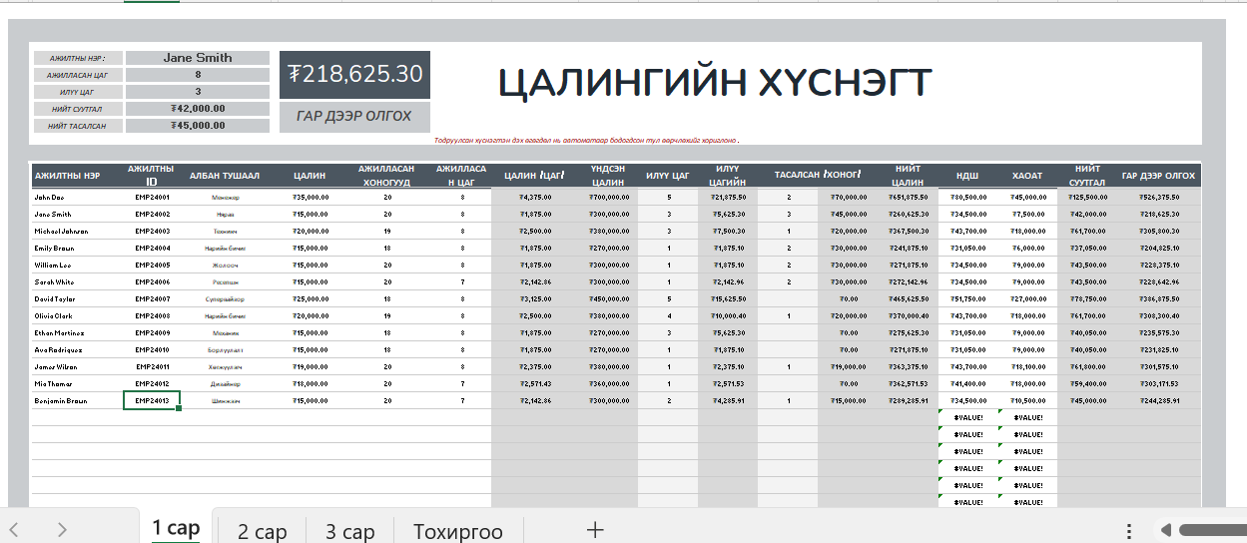Select the '1 сар' sheet tab
The height and width of the screenshot is (543, 1247).
[x=176, y=528]
